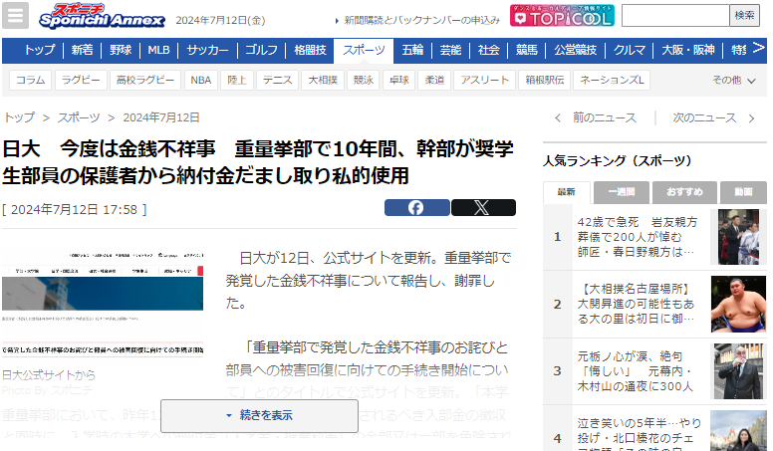The width and height of the screenshot is (773, 451).
Task: Expand article with 続きを表示 button
Action: coord(259,416)
